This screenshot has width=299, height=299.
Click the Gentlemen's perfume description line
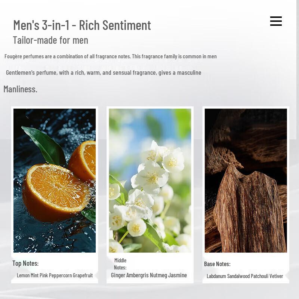104,73
